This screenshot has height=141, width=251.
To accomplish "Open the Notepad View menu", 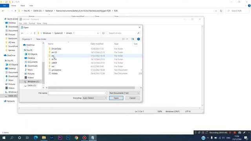I will 39,23.
